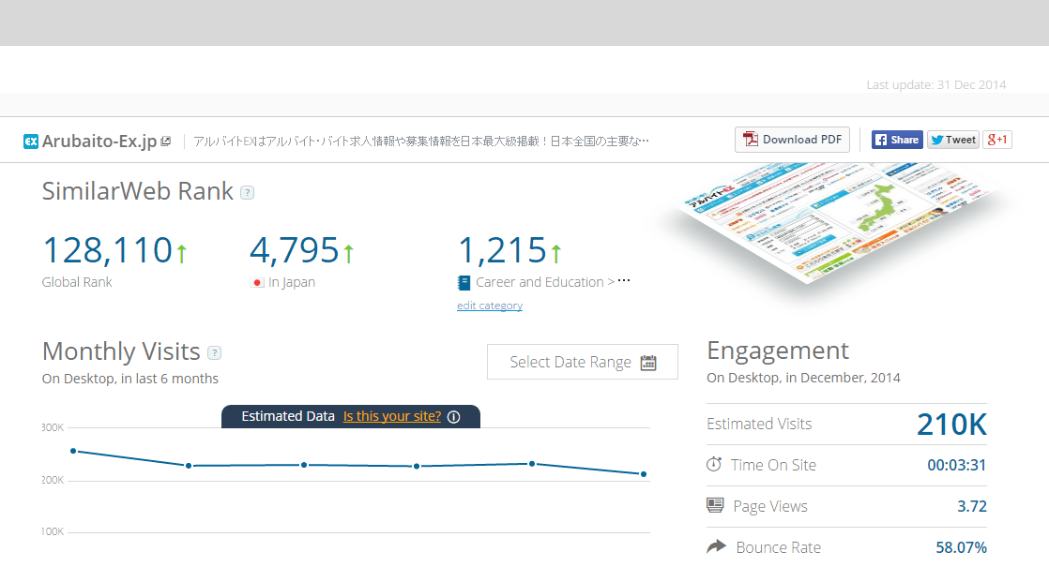This screenshot has height=567, width=1049.
Task: Click the Engagement heading
Action: point(778,351)
